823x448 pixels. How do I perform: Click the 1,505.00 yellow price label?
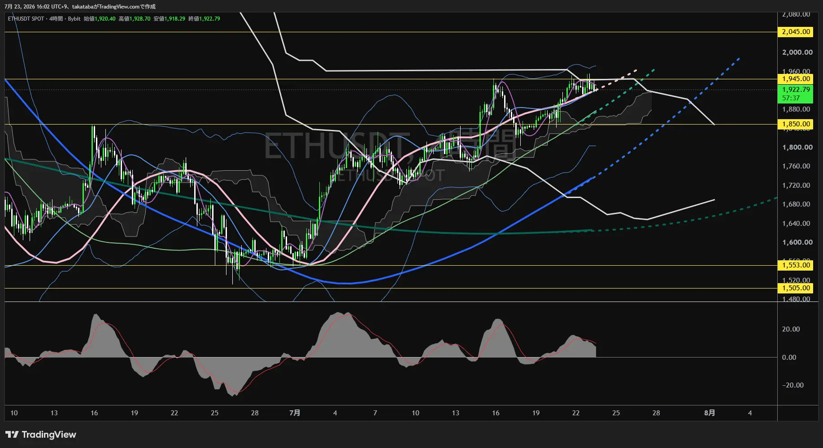tap(795, 288)
